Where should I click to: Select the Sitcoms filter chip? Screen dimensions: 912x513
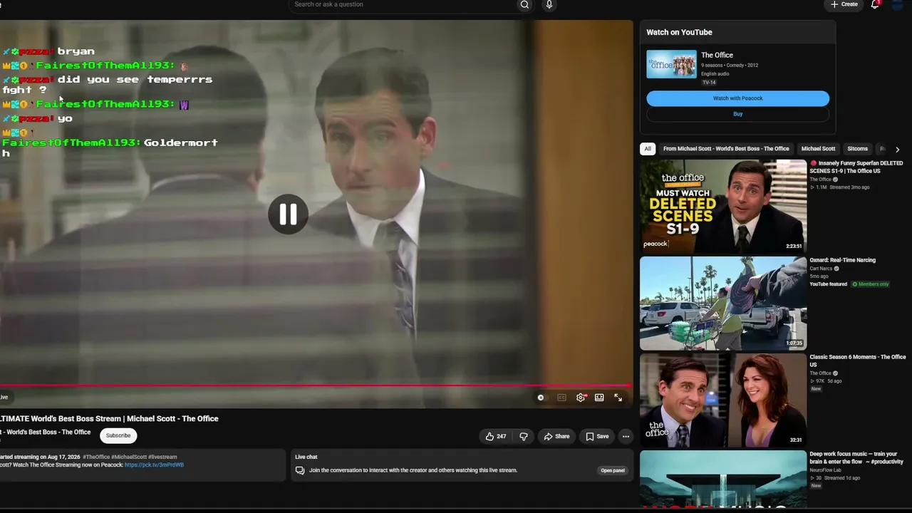[857, 149]
